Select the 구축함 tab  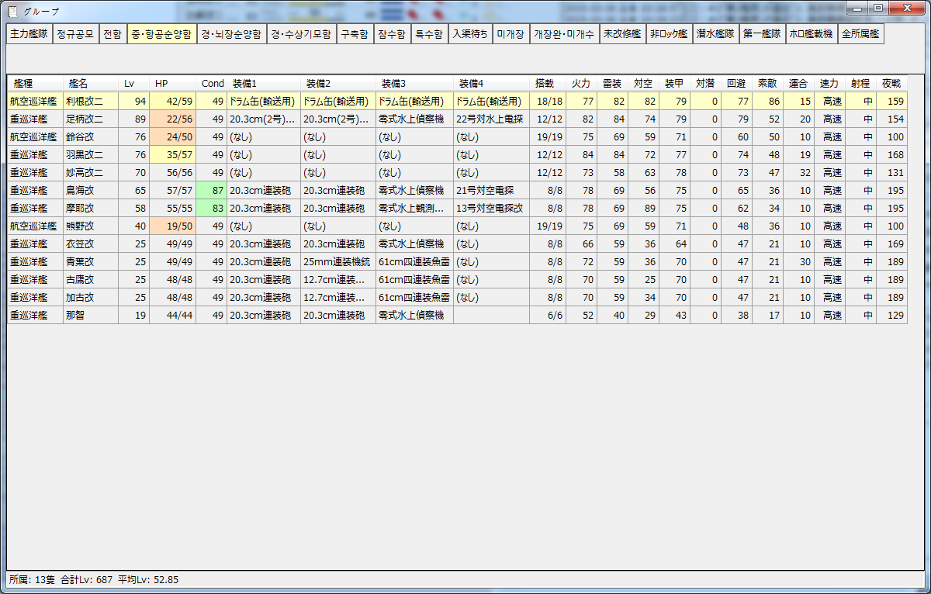tap(355, 35)
